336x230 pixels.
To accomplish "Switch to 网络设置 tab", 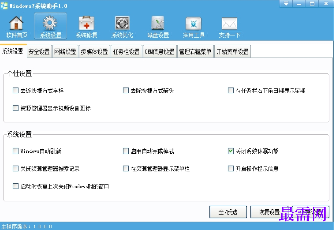I will (x=65, y=52).
